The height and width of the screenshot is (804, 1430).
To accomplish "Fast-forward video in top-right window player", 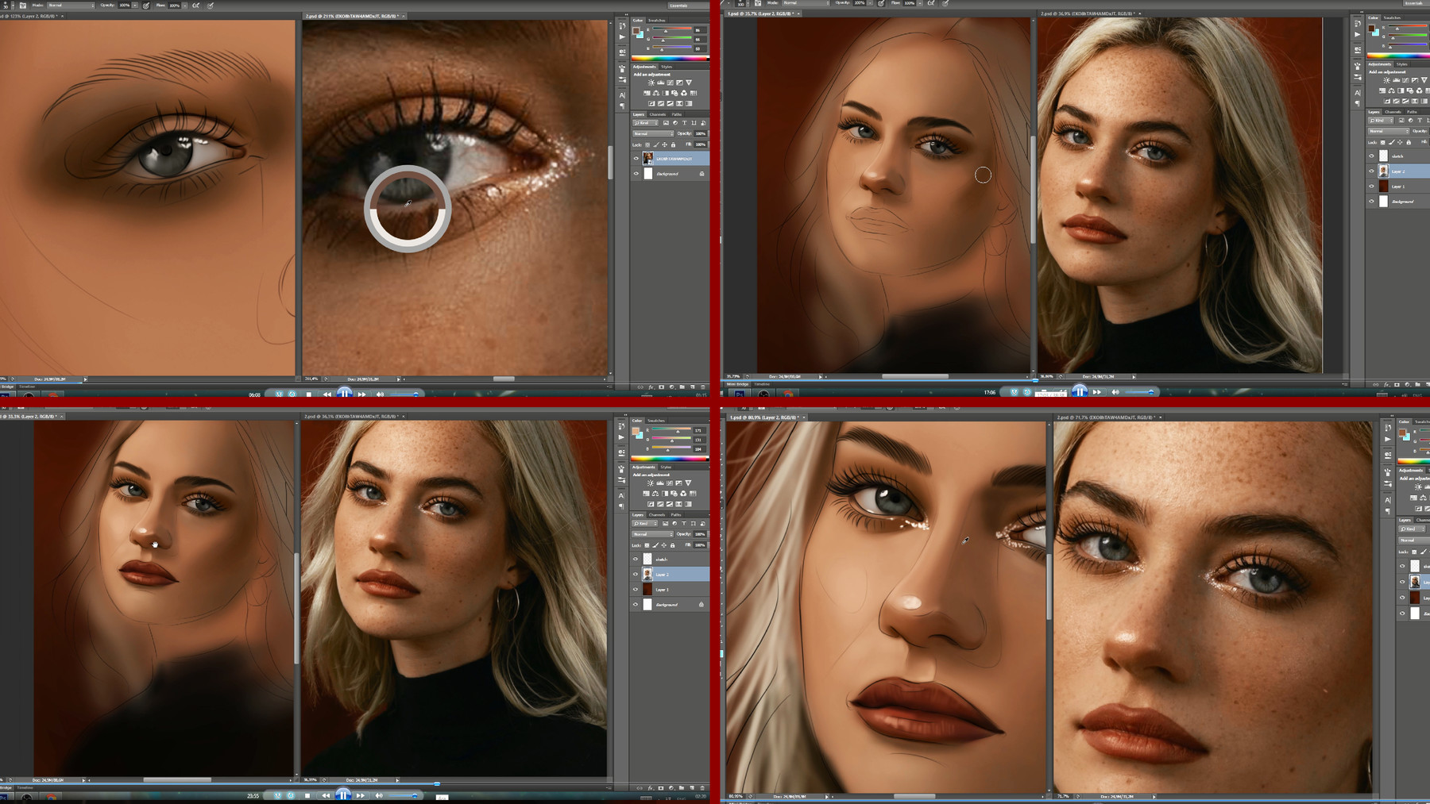I will click(1097, 392).
